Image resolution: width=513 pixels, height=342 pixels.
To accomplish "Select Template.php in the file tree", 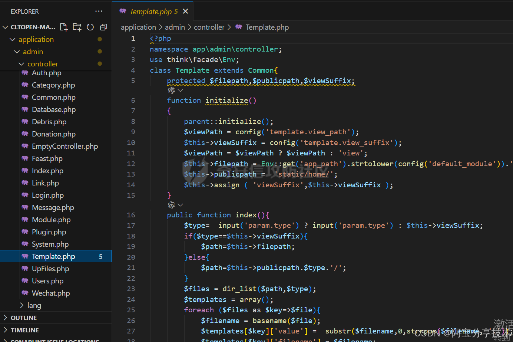I will coord(56,256).
